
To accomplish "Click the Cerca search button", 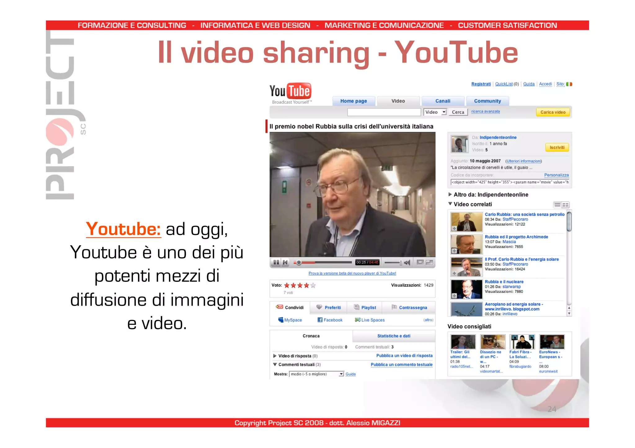I will 458,112.
